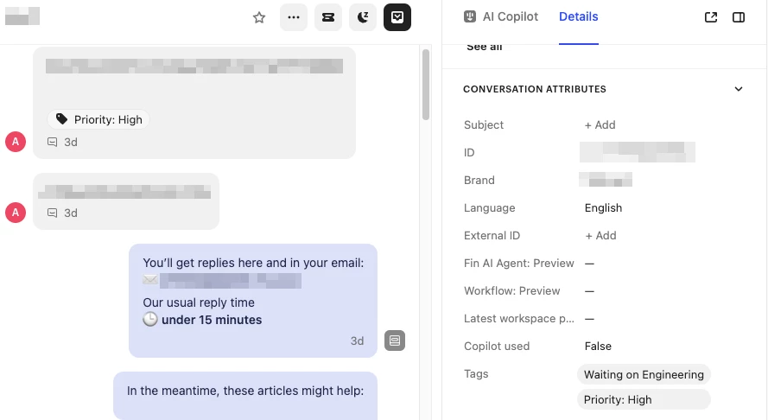Open the Waiting on Engineering tag
This screenshot has height=420, width=768.
644,374
